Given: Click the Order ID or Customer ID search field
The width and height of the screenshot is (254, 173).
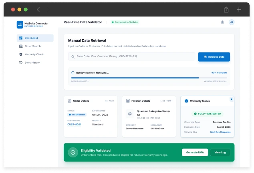Looking at the screenshot, I should [x=132, y=56].
